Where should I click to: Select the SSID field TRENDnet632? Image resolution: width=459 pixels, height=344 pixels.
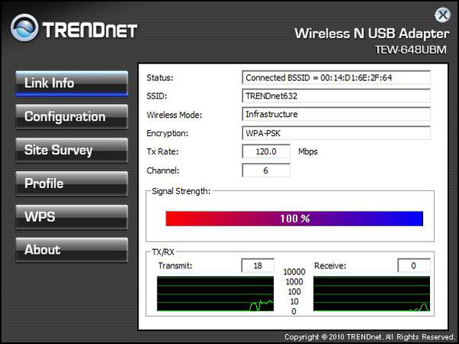(x=336, y=96)
